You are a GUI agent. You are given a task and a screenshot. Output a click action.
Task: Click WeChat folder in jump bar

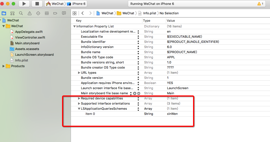[x=126, y=13]
